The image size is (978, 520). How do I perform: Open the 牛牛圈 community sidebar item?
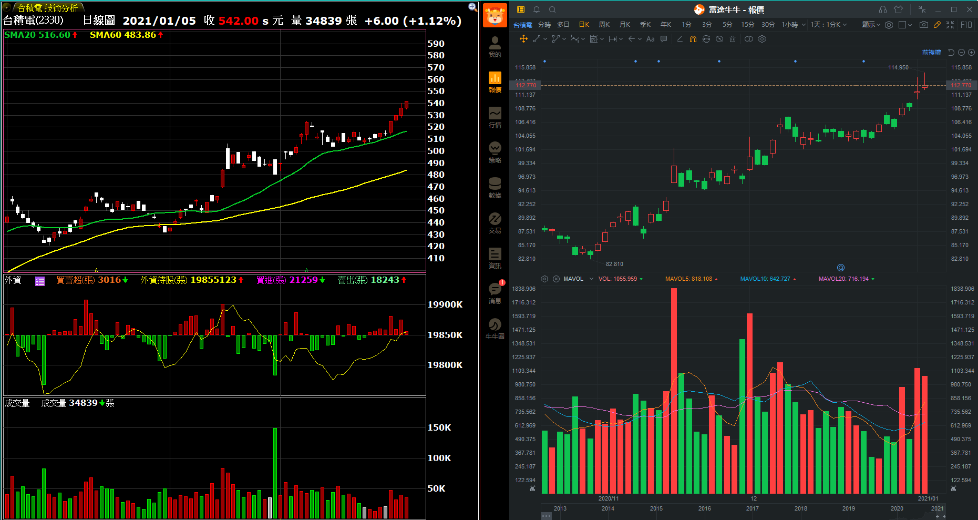coord(495,329)
